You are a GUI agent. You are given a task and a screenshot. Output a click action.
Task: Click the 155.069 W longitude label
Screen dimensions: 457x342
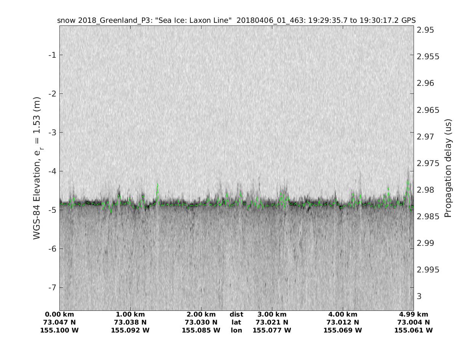coord(343,330)
